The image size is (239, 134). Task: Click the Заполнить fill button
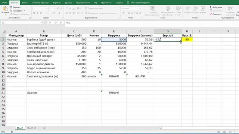point(216,11)
